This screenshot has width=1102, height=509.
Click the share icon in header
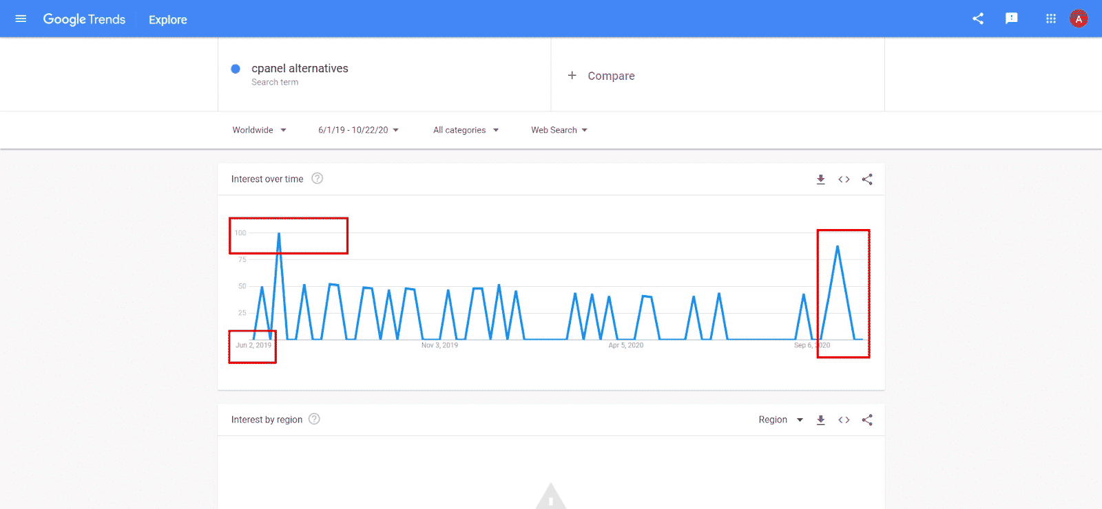click(x=977, y=19)
